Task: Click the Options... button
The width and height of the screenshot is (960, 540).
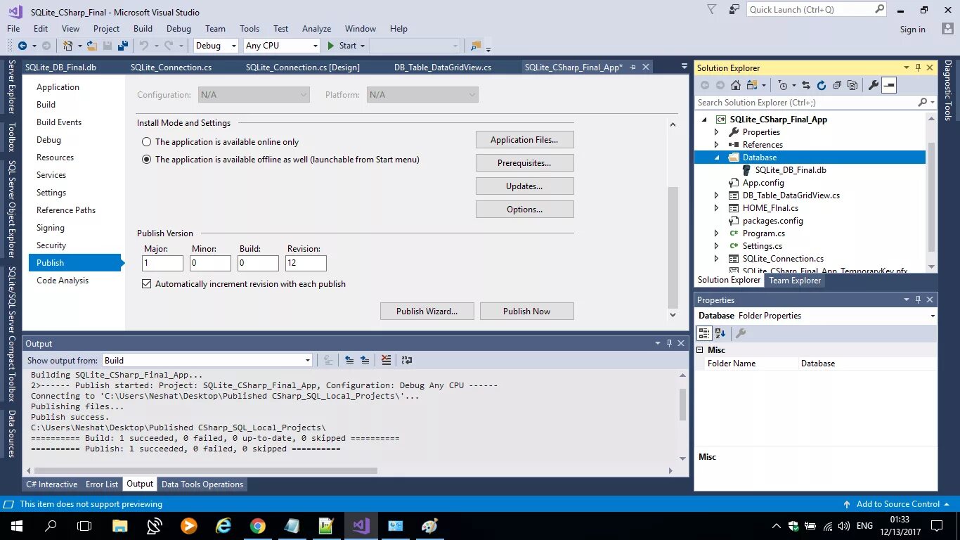Action: point(524,210)
